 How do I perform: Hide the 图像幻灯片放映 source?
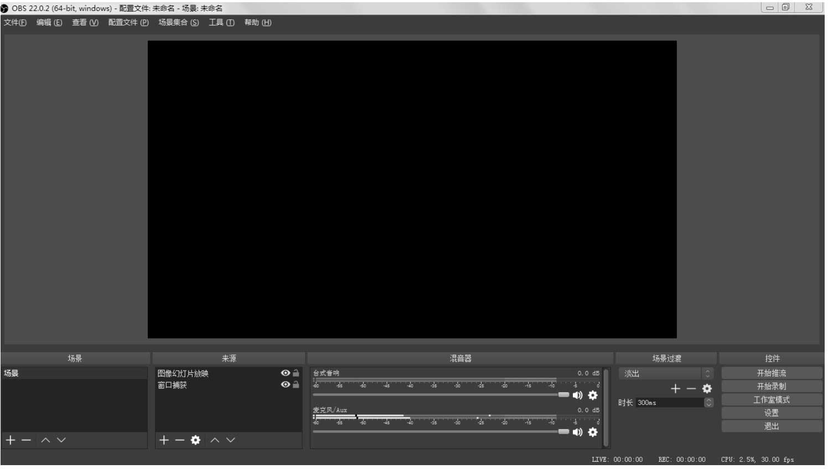286,373
